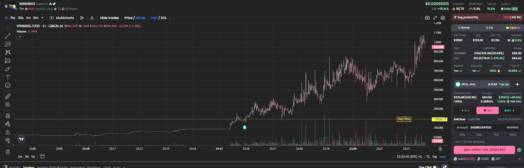Open Multicharts view
524x168 pixels.
[62, 18]
